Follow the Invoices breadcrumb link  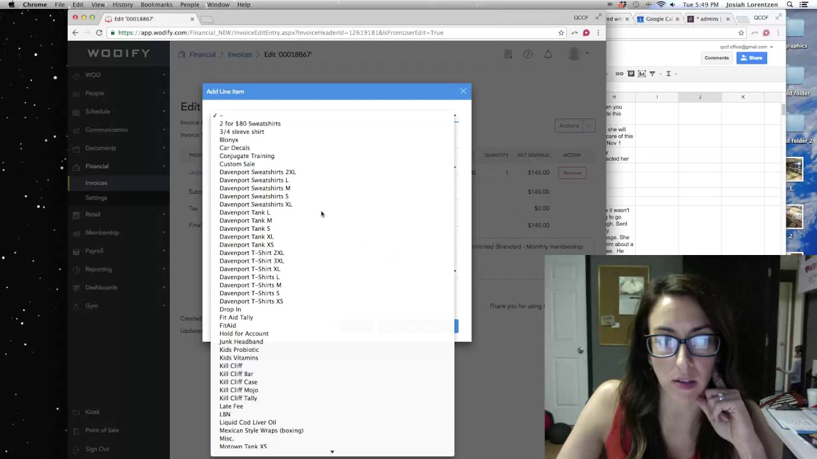pyautogui.click(x=240, y=54)
